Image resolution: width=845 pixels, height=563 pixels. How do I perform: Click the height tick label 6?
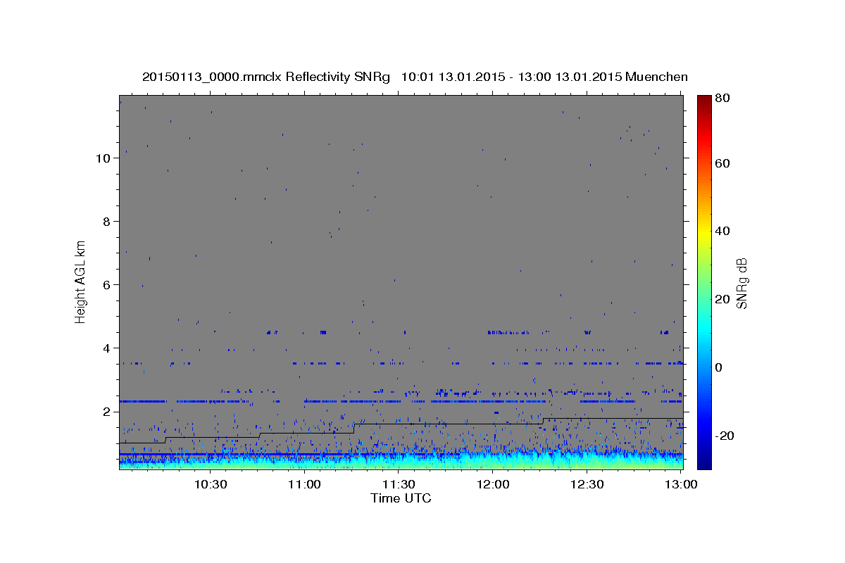click(108, 284)
